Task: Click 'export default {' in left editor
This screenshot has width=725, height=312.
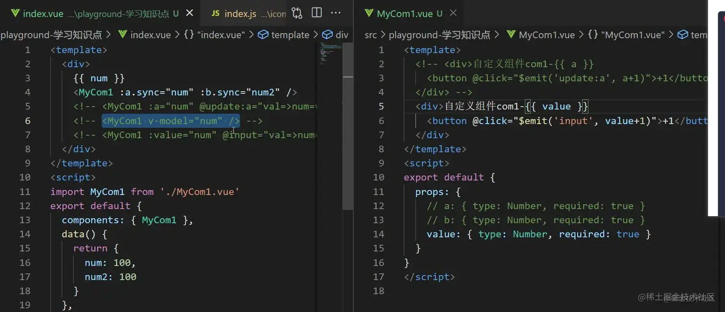Action: pos(96,206)
